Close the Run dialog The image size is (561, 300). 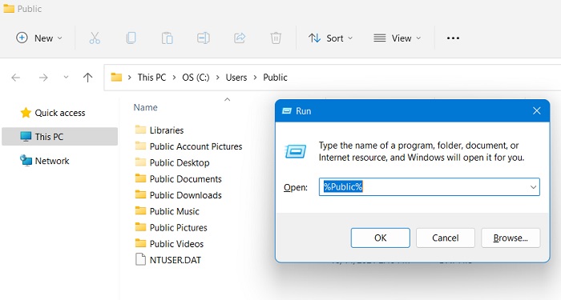tap(537, 111)
